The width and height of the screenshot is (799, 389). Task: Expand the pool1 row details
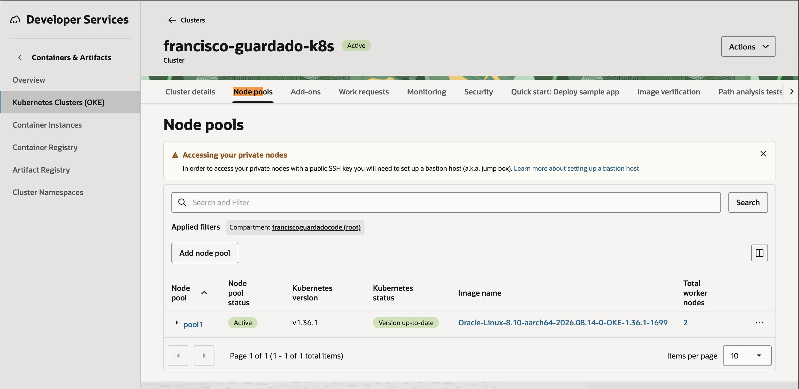(x=176, y=323)
